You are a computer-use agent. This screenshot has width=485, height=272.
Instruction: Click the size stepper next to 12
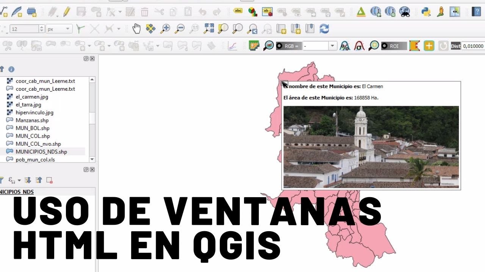pyautogui.click(x=41, y=29)
